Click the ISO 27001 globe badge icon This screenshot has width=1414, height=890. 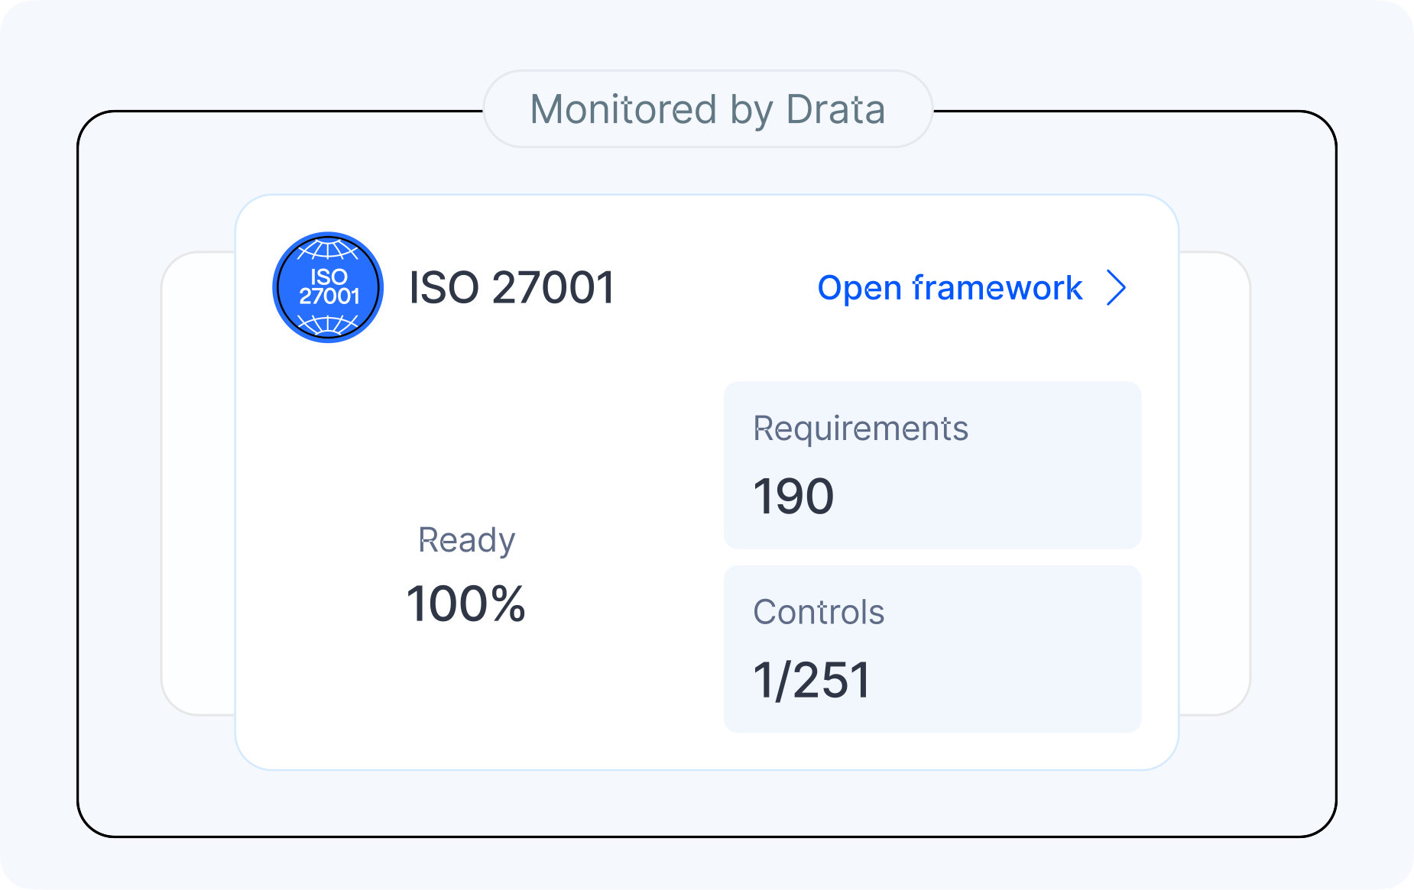[328, 287]
